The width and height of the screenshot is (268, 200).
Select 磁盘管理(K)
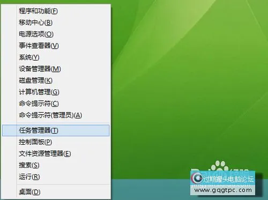[56, 80]
